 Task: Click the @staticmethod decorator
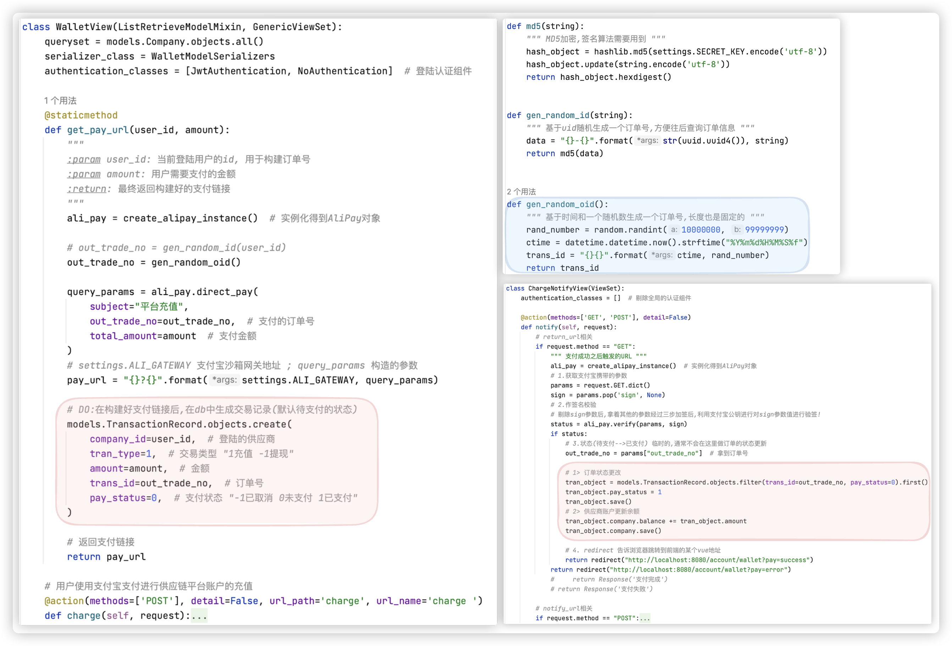[x=81, y=116]
